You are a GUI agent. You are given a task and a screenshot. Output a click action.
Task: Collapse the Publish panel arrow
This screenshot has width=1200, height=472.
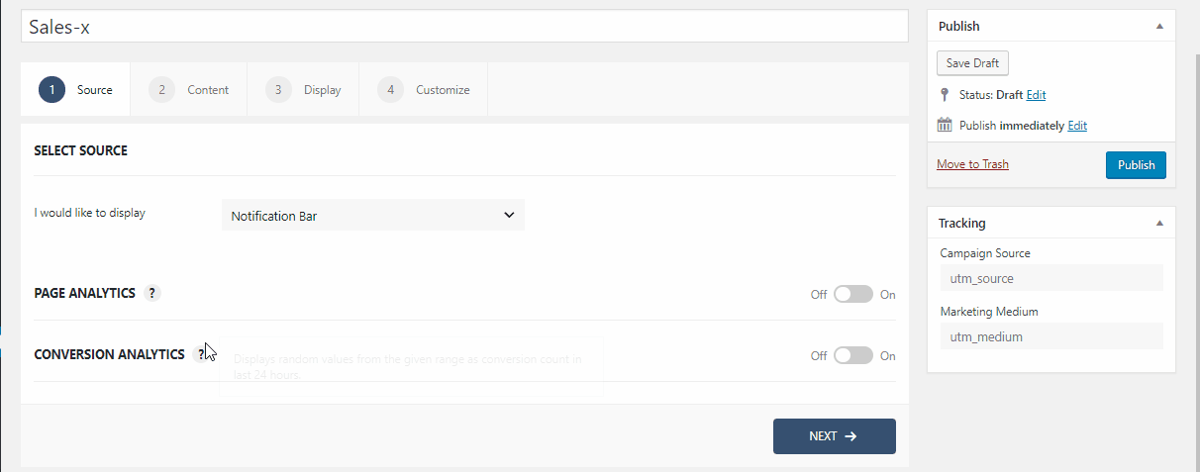(1159, 27)
